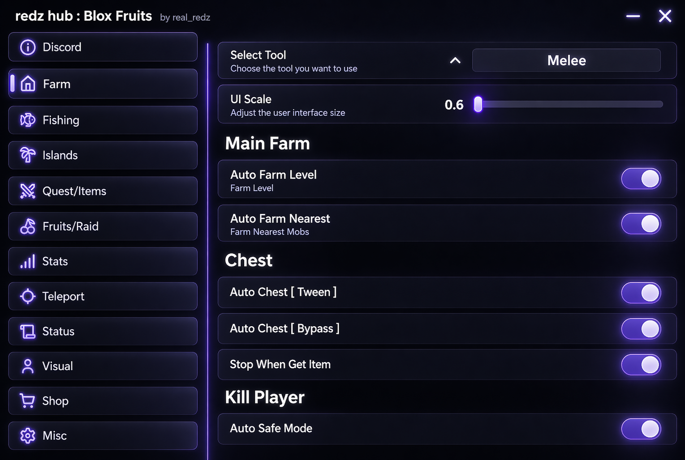Collapse the Select Tool chevron arrow
Viewport: 685px width, 460px height.
(x=455, y=60)
